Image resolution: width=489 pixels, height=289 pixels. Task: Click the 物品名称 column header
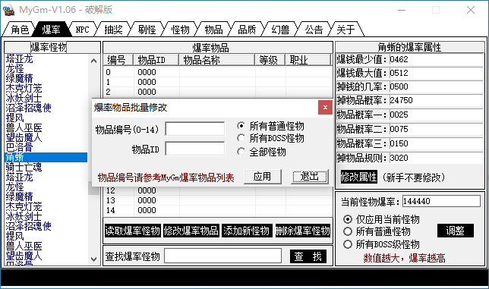[217, 60]
